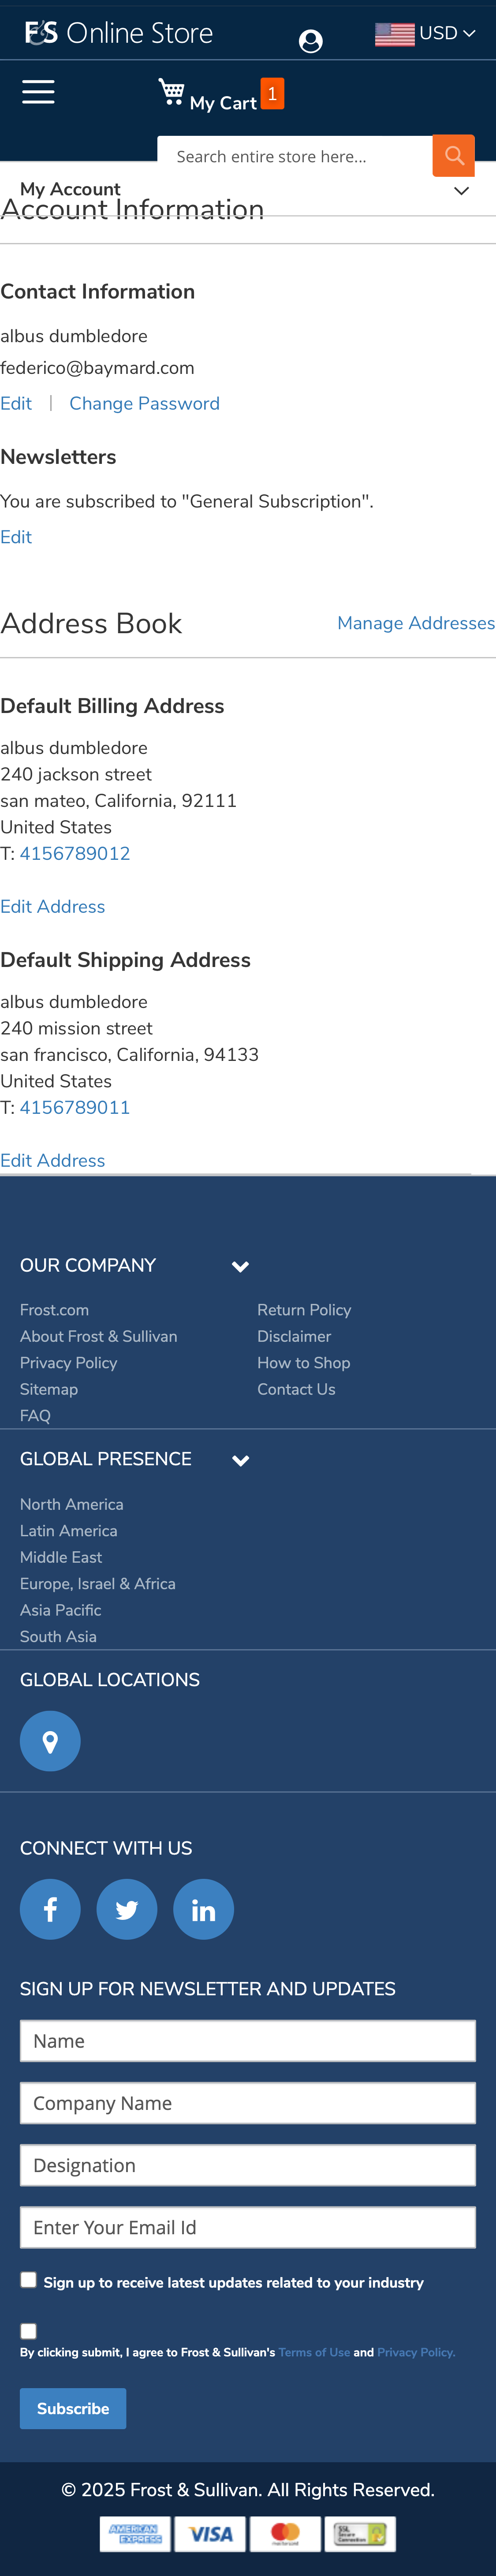Select the LinkedIn icon under Connect With Us
Image resolution: width=496 pixels, height=2576 pixels.
[x=203, y=1909]
